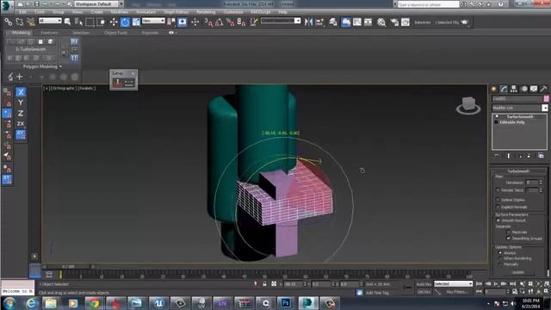Viewport: 551px width, 310px height.
Task: Click the Unlink Selection icon
Action: [x=19, y=22]
